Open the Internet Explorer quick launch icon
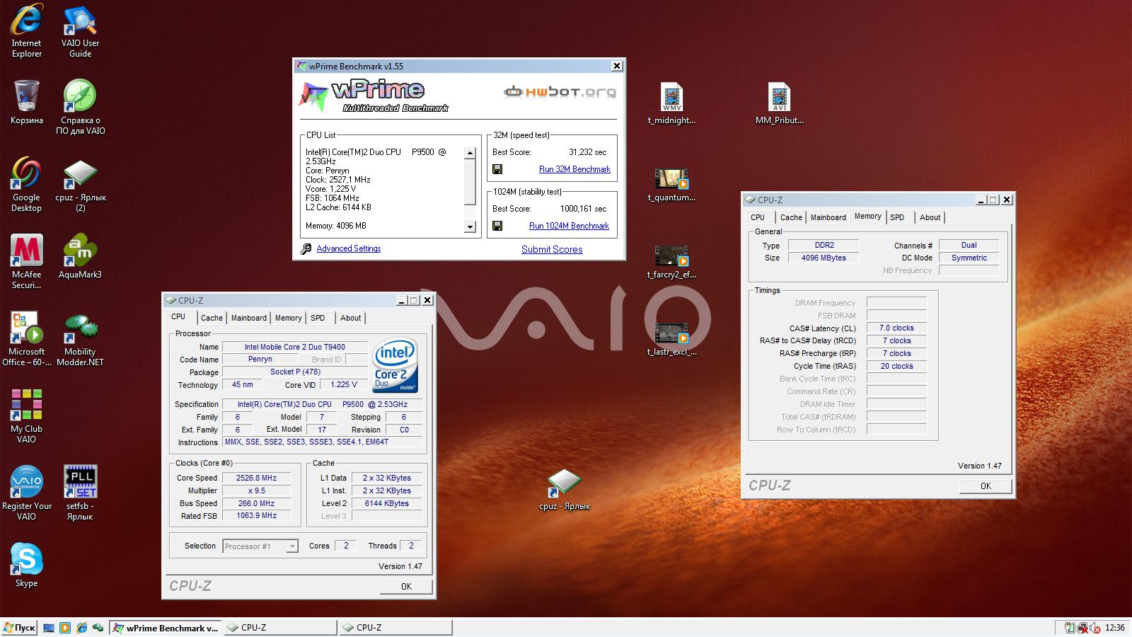Image resolution: width=1132 pixels, height=637 pixels. point(81,628)
